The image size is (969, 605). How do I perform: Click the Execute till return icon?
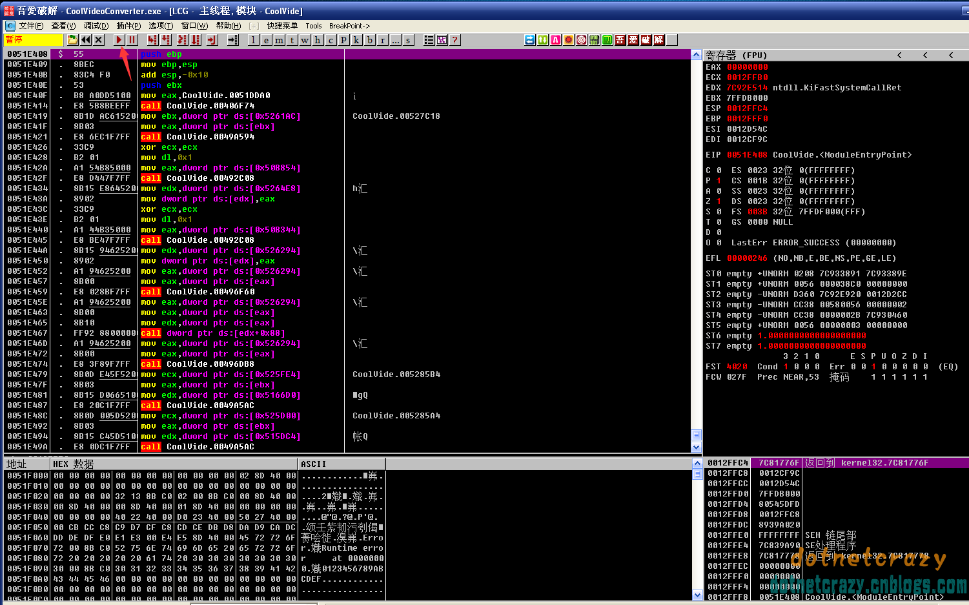click(212, 40)
